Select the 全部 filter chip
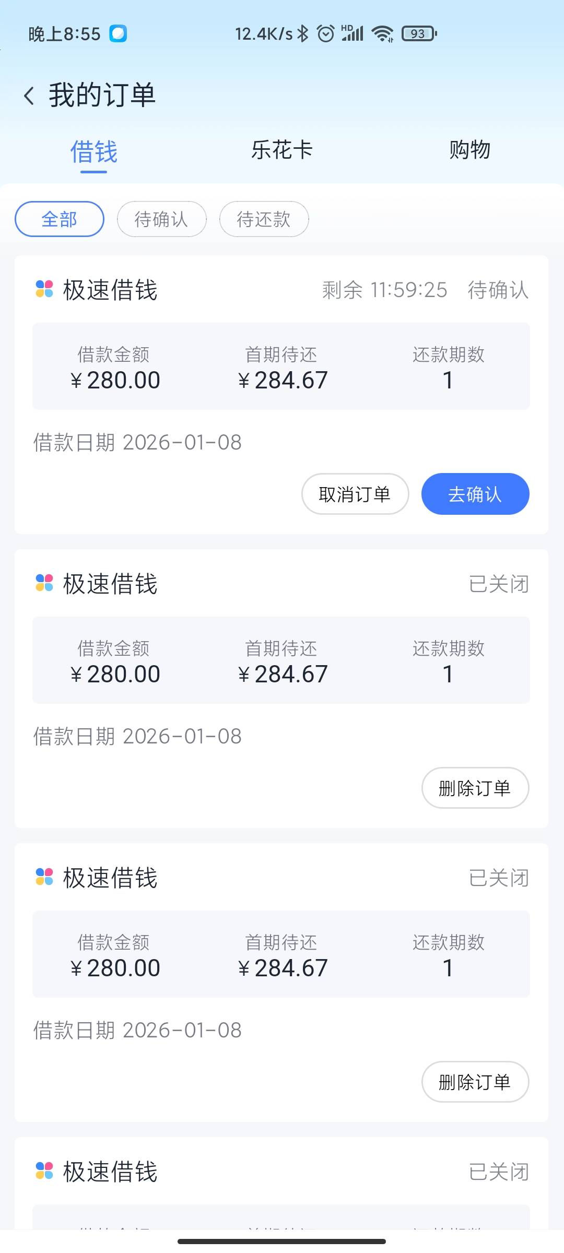 click(60, 219)
